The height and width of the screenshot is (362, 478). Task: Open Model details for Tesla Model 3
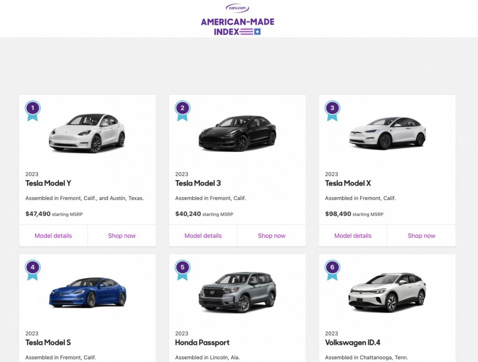203,235
